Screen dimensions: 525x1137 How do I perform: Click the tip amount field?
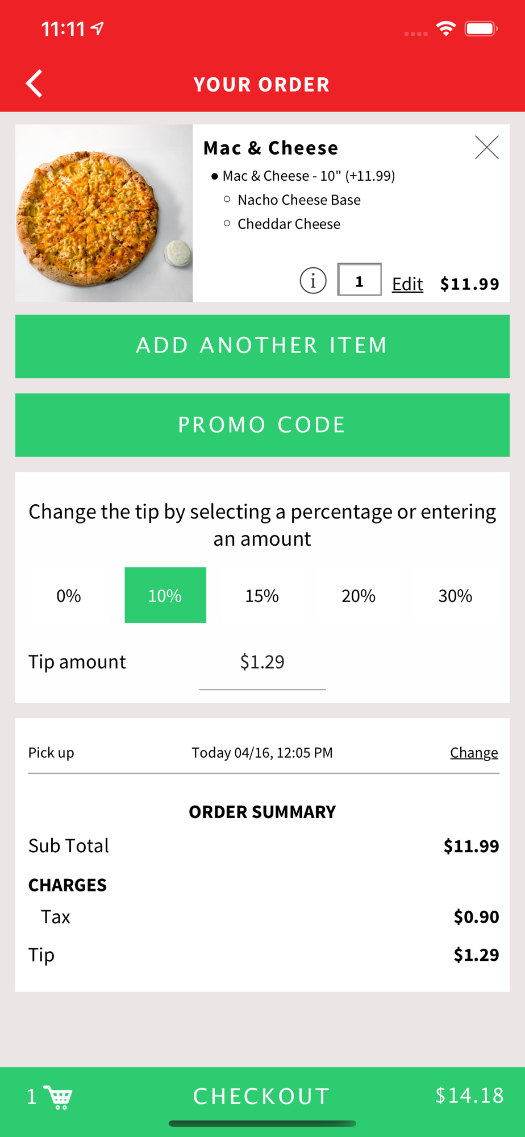[262, 662]
